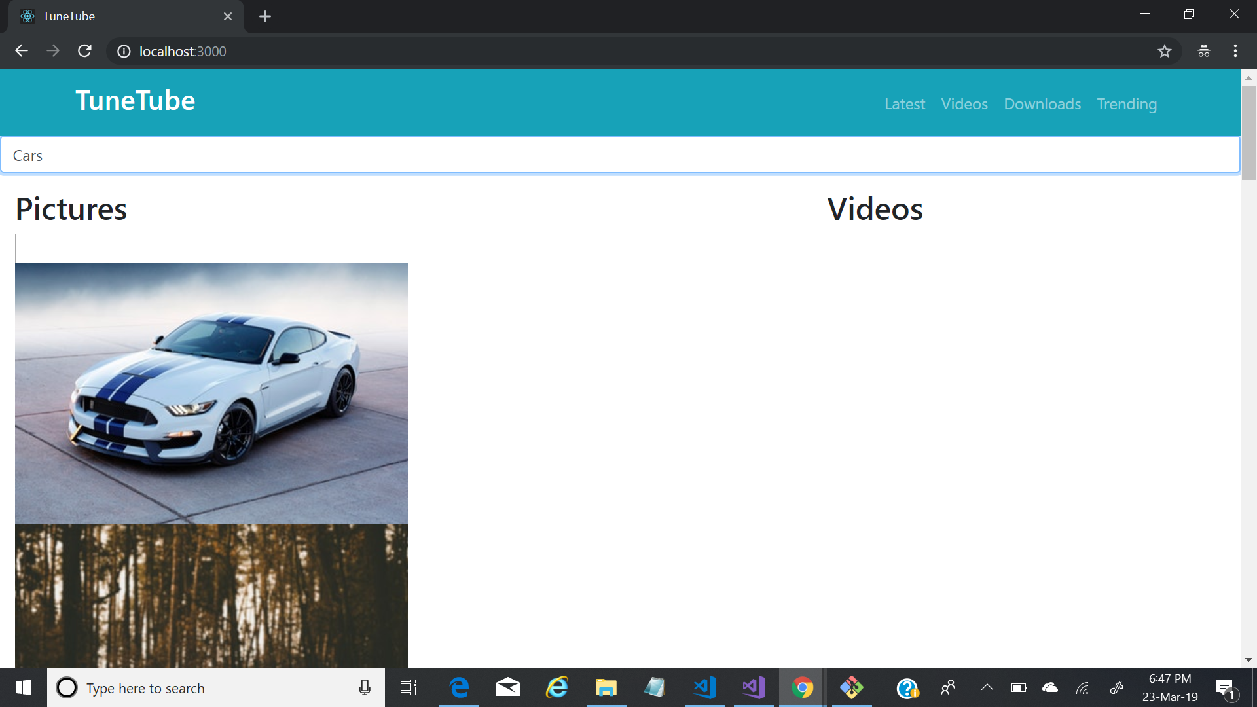
Task: Start a search with the Cortana microphone icon
Action: (x=364, y=687)
